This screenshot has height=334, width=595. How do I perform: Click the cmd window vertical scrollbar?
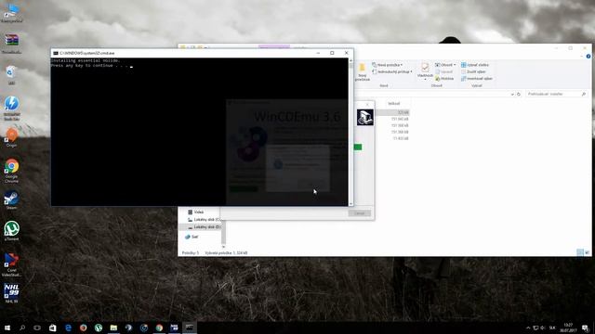pyautogui.click(x=350, y=132)
